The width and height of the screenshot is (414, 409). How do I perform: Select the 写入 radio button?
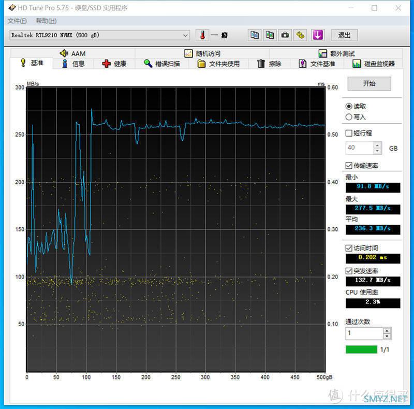tap(349, 117)
